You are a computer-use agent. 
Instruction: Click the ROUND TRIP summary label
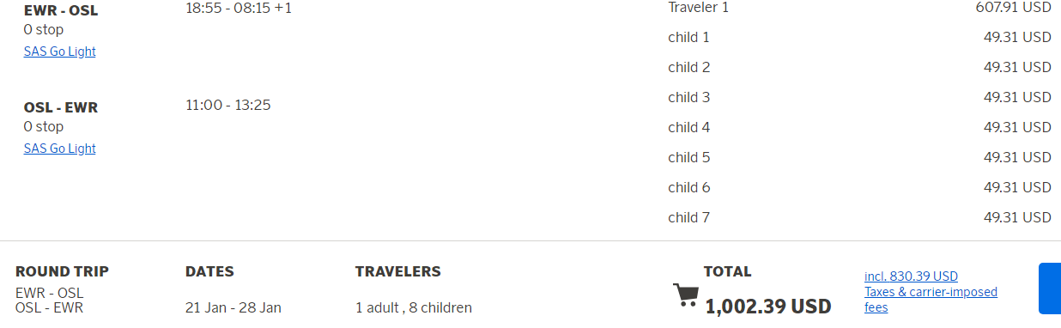click(x=62, y=271)
